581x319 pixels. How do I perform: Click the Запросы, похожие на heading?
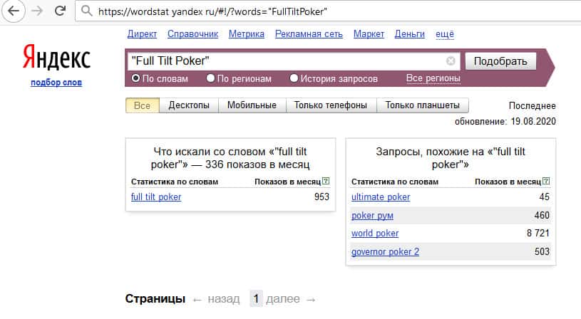click(x=451, y=158)
